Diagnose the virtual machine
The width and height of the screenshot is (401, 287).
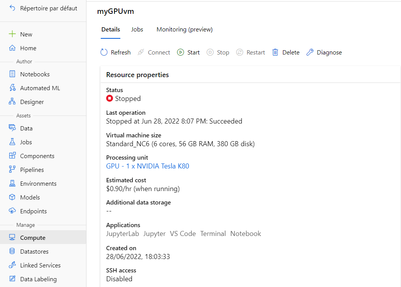[324, 52]
